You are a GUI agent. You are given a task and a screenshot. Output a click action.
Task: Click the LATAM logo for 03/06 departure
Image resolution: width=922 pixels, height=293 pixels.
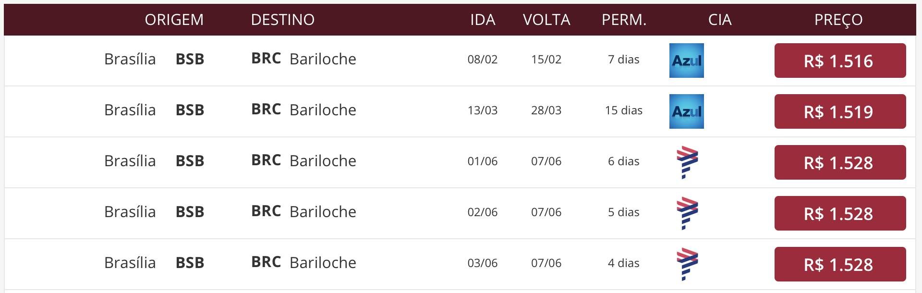687,264
